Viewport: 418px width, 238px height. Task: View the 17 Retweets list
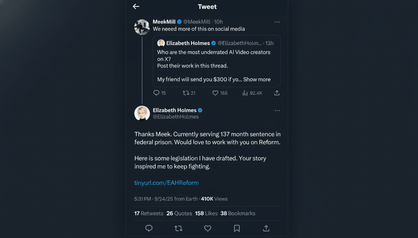(x=148, y=213)
